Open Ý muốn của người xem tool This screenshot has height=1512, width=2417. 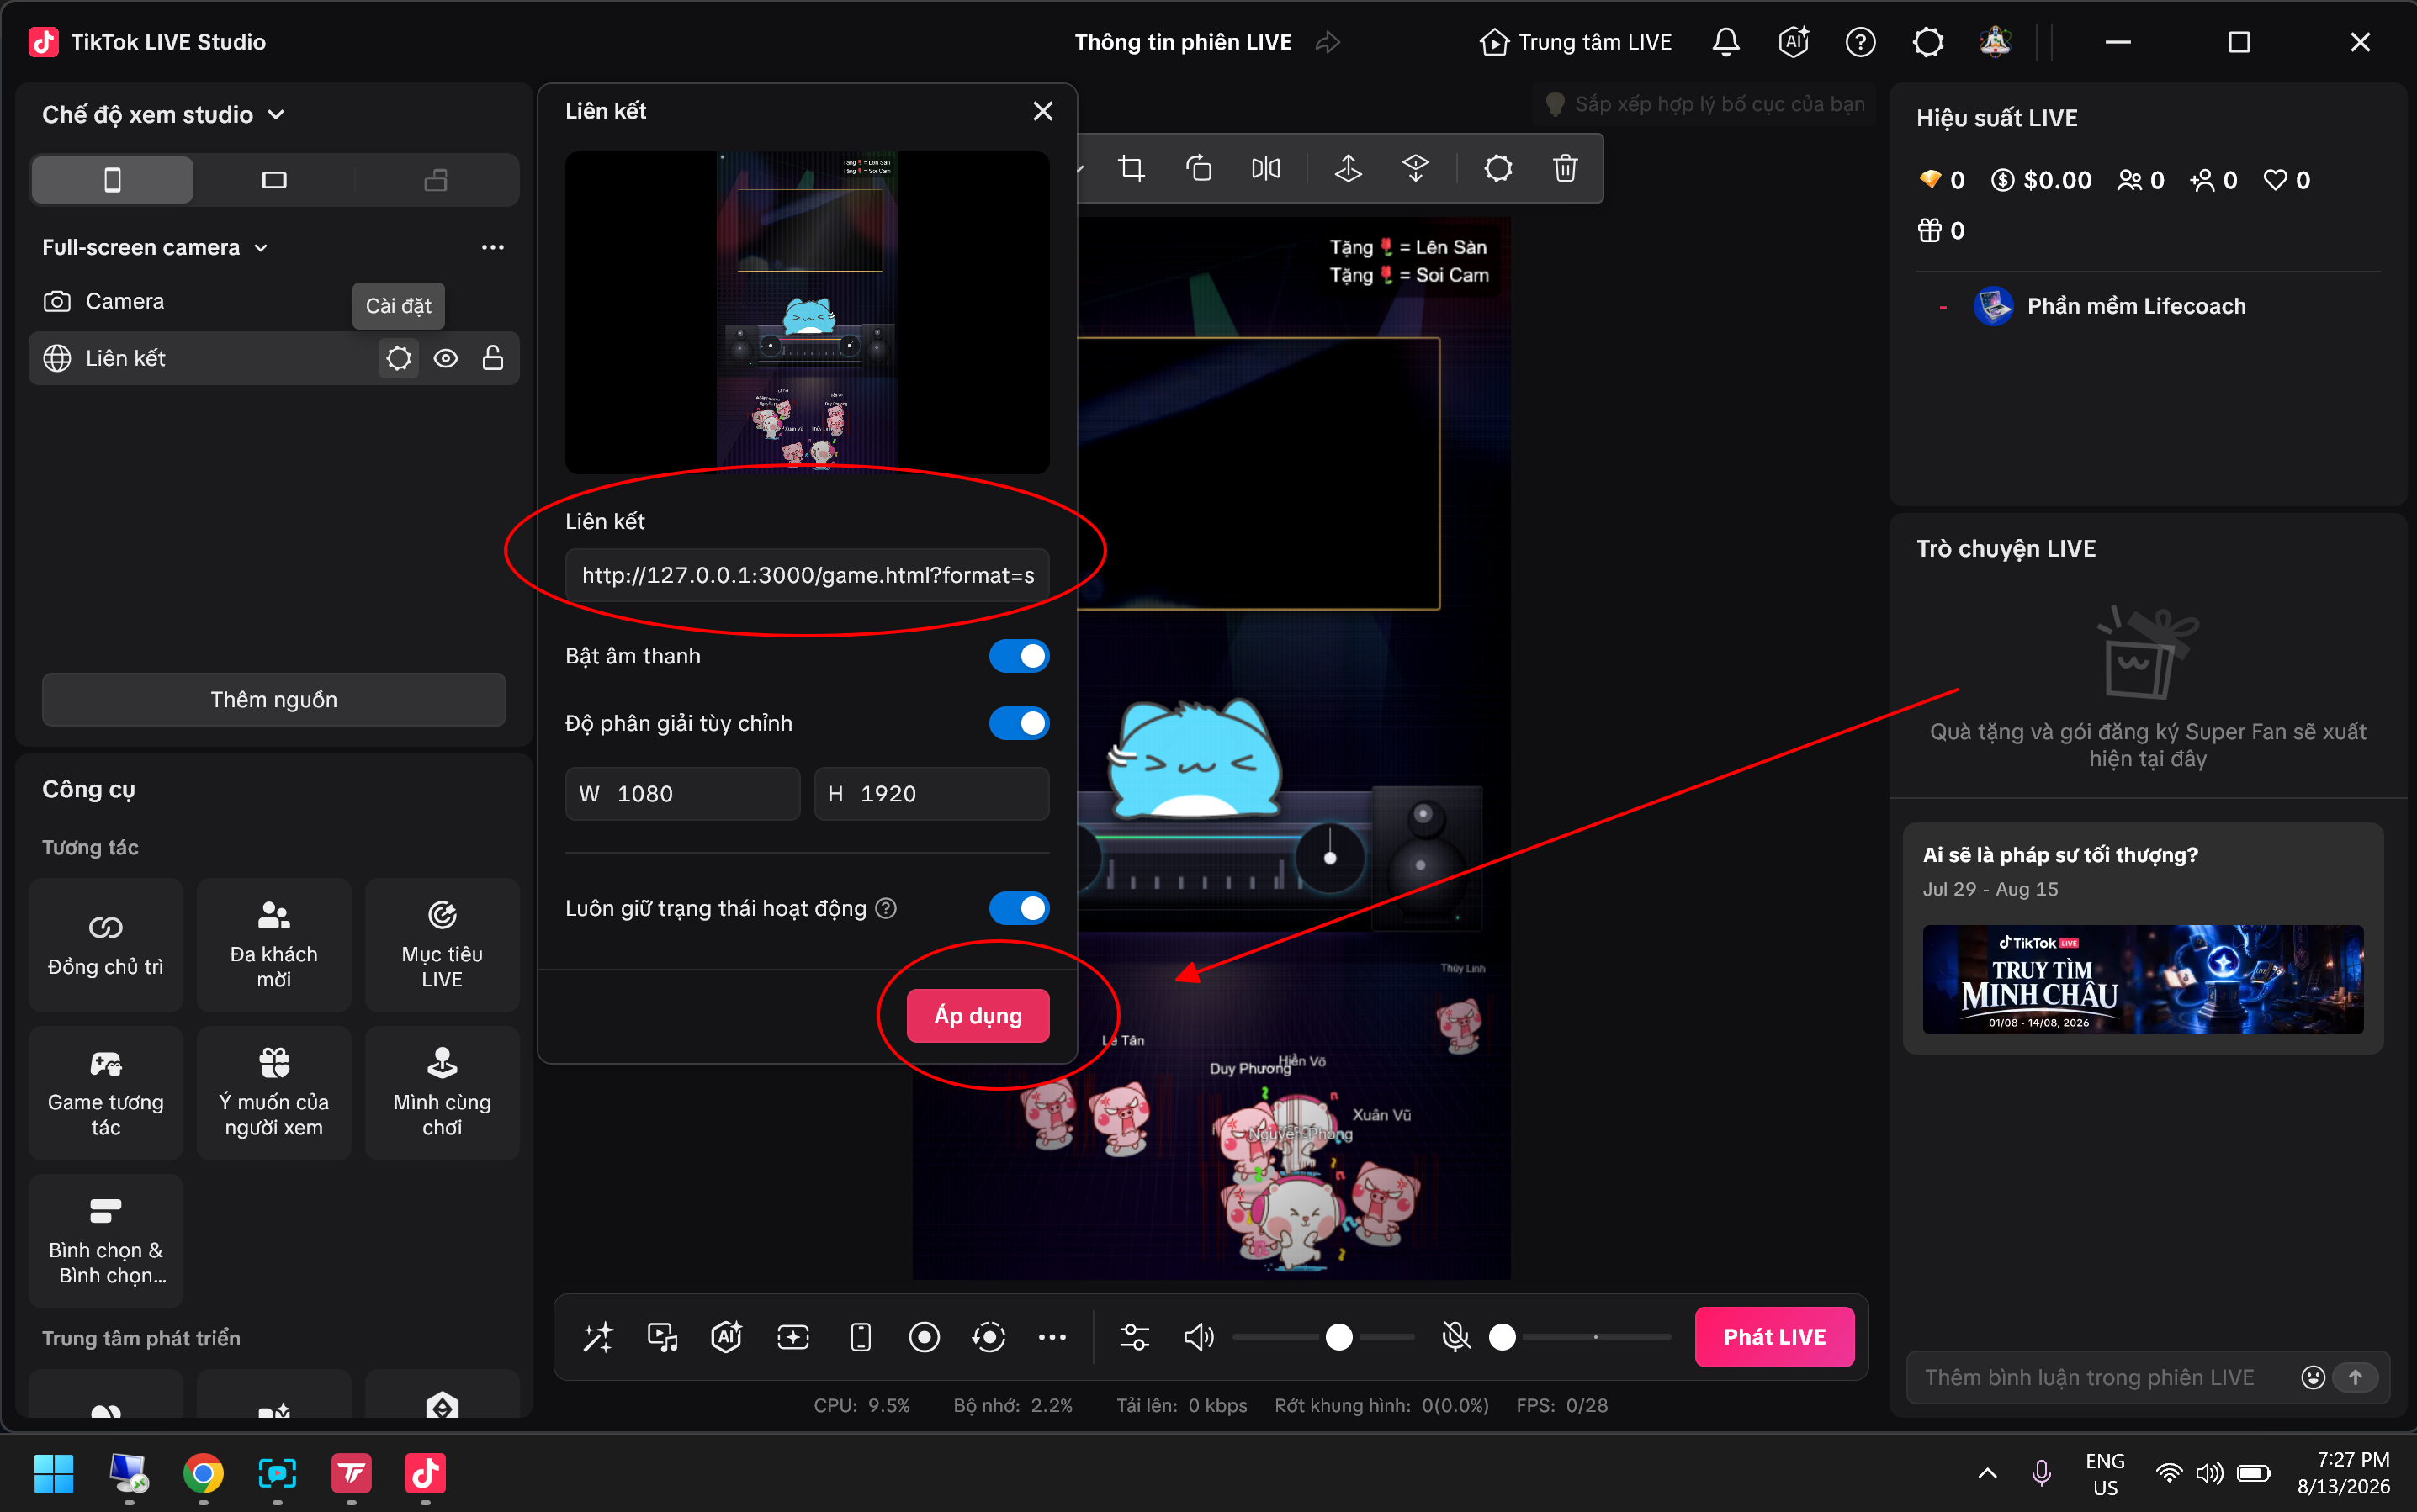[x=274, y=1093]
